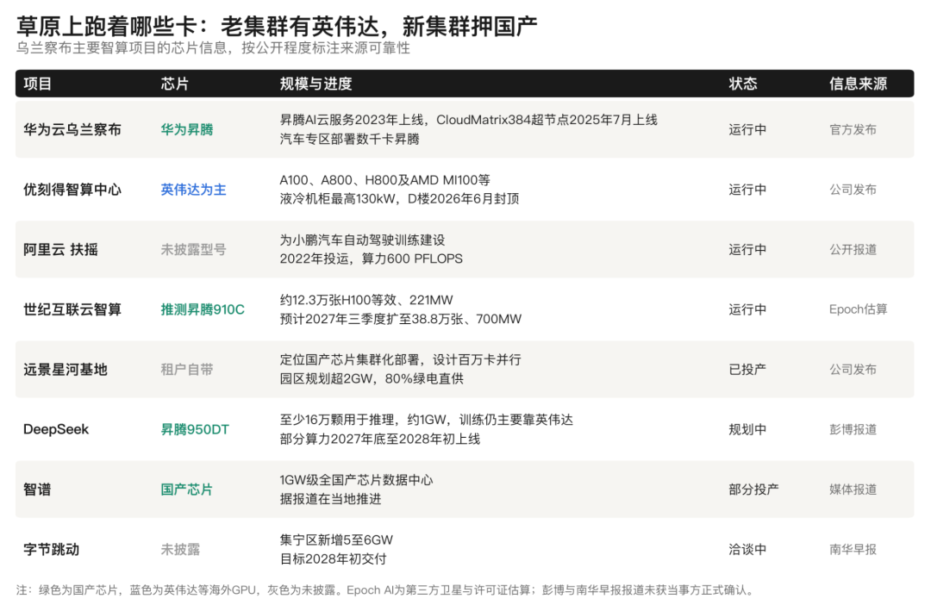Click the 目标2028年初交付 line
931x605 pixels.
pyautogui.click(x=333, y=558)
